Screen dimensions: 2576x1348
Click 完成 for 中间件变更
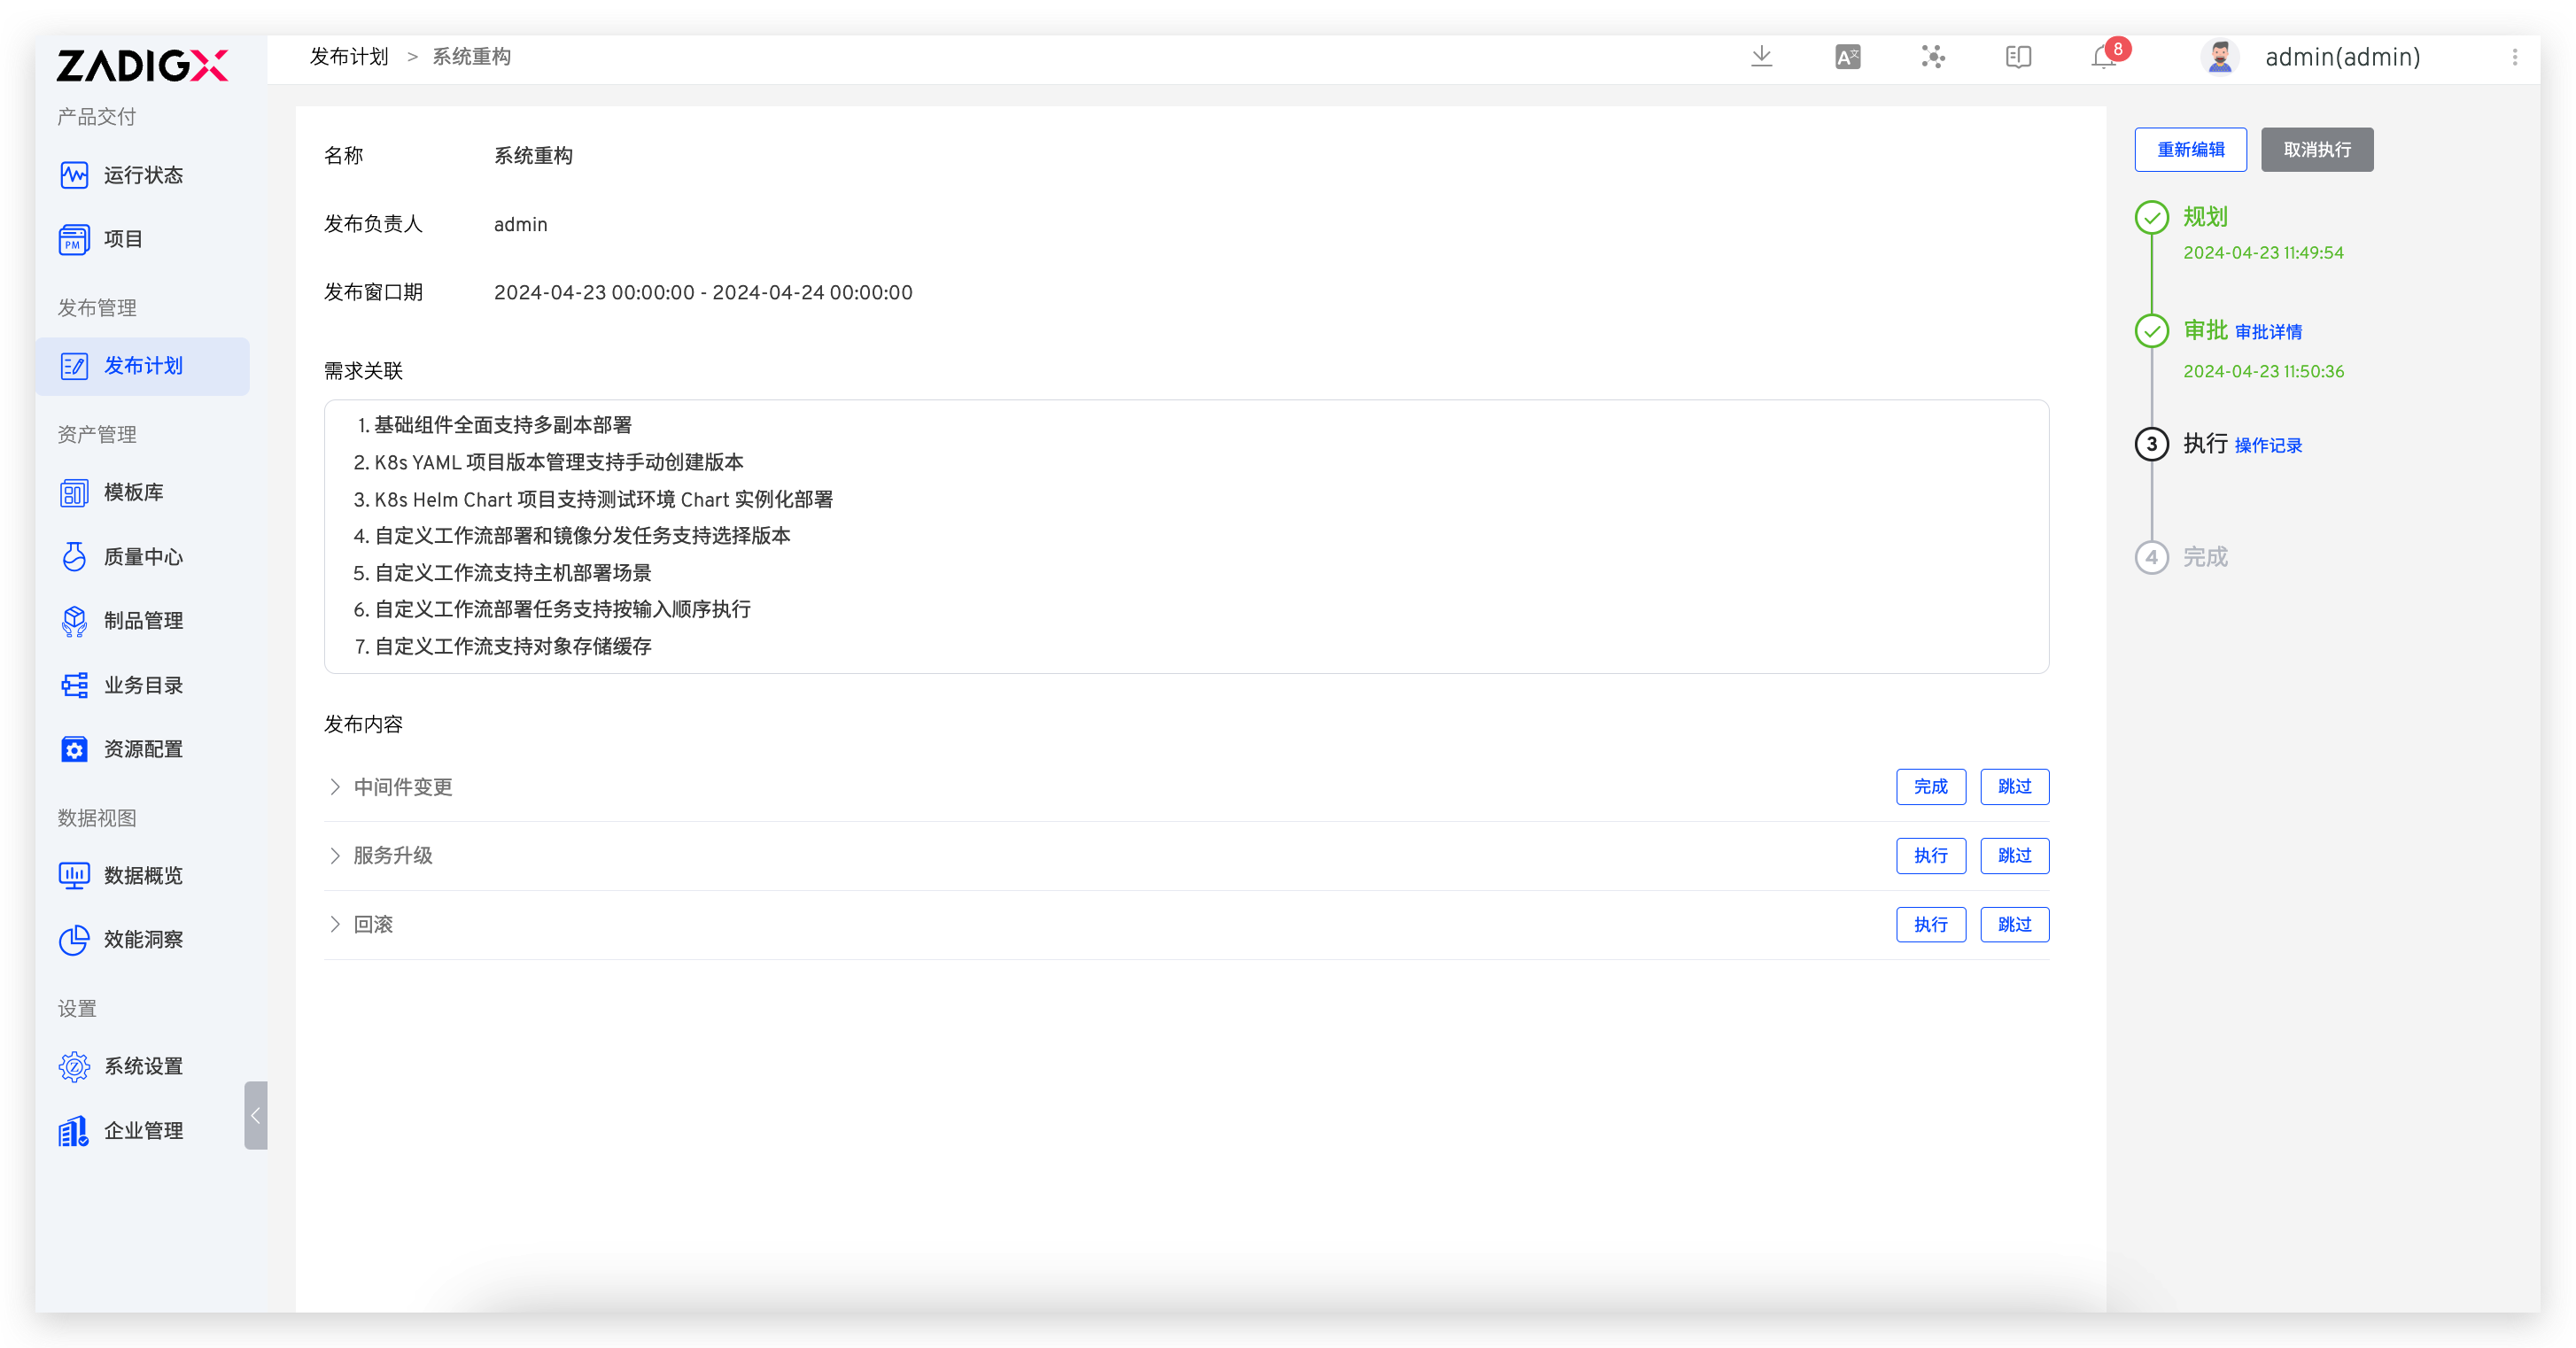pos(1930,787)
